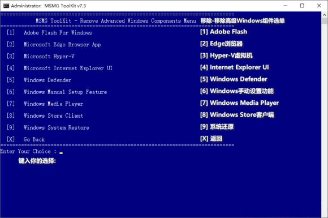This screenshot has width=328, height=218.
Task: Click the '[3] Hyper-V虚拟机' translation label
Action: click(x=226, y=55)
